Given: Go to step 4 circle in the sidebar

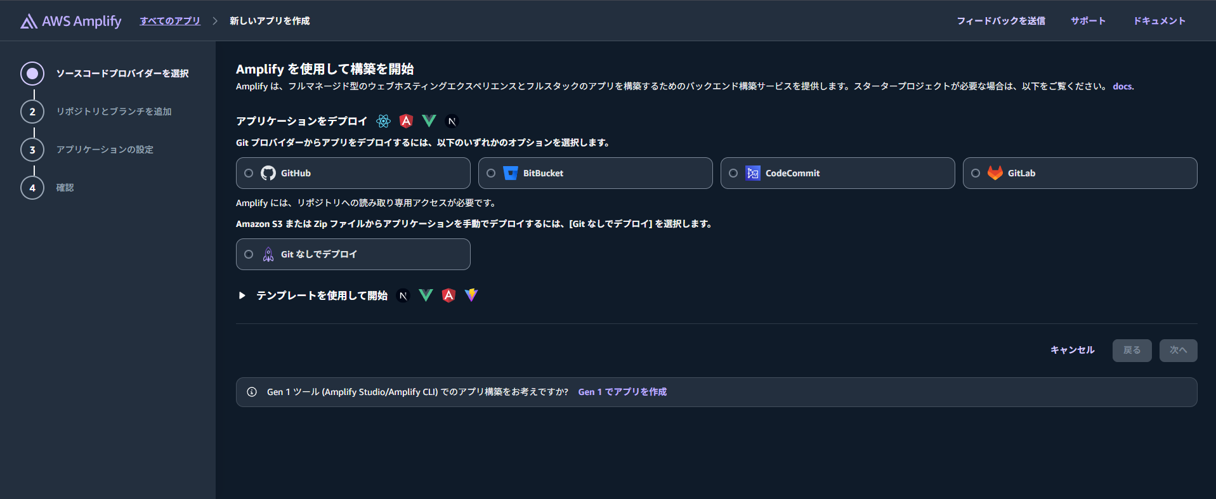Looking at the screenshot, I should [x=32, y=188].
